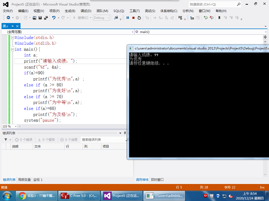This screenshot has width=269, height=201.
Task: Open the navigate backward history dropdown arrow
Action: (13, 18)
